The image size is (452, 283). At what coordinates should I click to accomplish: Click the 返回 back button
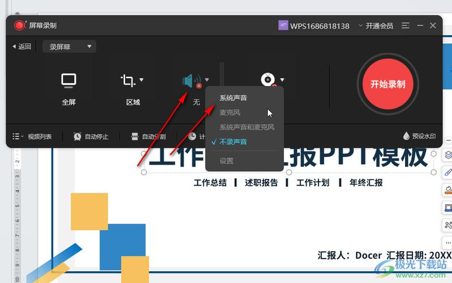22,46
